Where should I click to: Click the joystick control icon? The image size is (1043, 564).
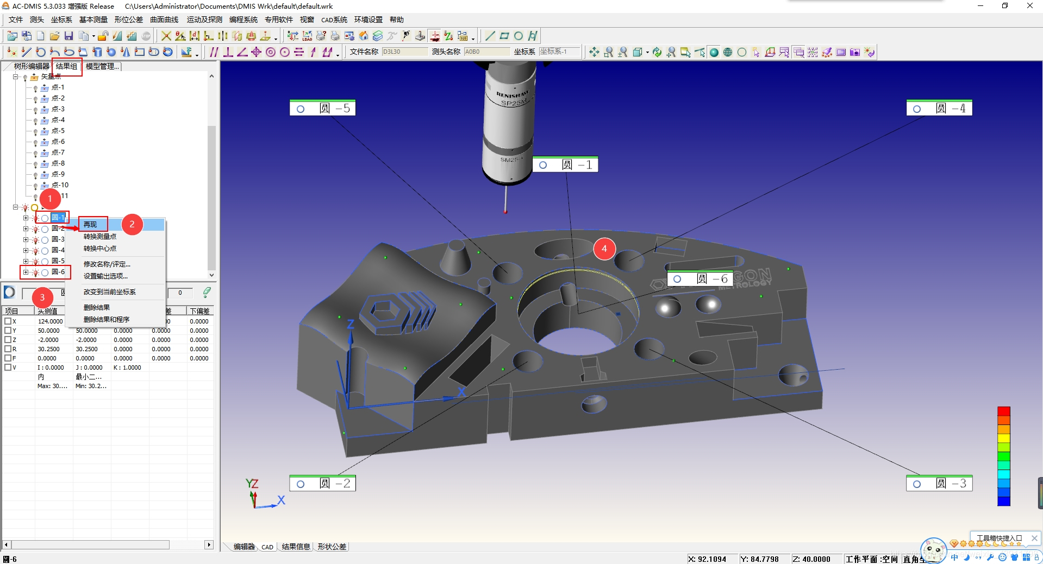(x=420, y=36)
